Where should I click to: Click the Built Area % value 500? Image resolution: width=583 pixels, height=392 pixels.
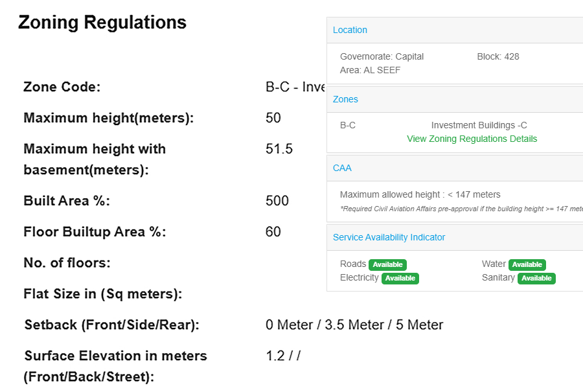(x=277, y=201)
